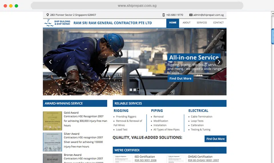Select the third carousel slide indicator
Screen dimensions: 274x163
point(138,90)
